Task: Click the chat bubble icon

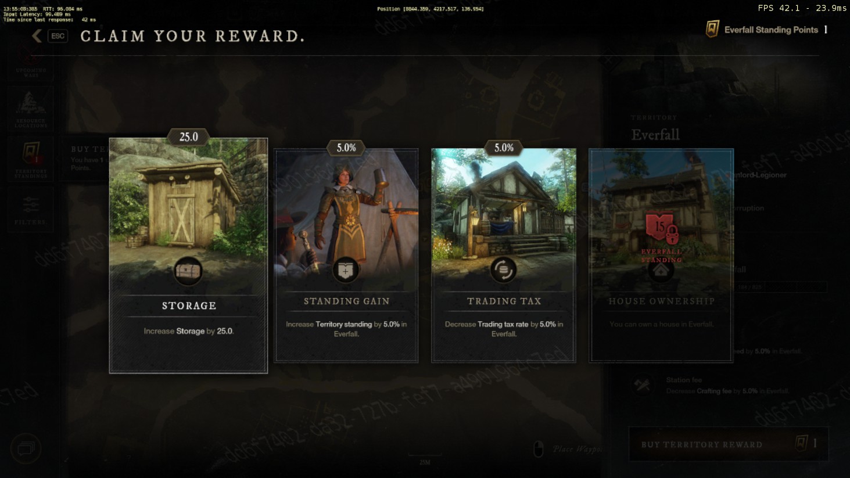Action: (x=26, y=448)
